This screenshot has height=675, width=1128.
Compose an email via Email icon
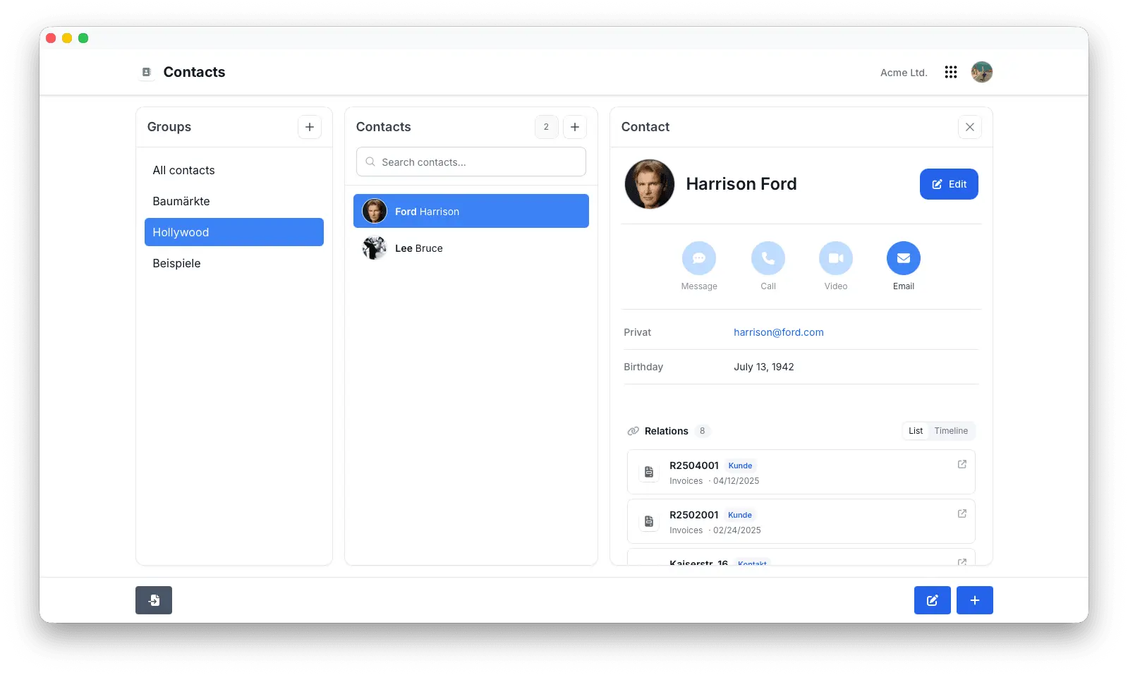[904, 258]
